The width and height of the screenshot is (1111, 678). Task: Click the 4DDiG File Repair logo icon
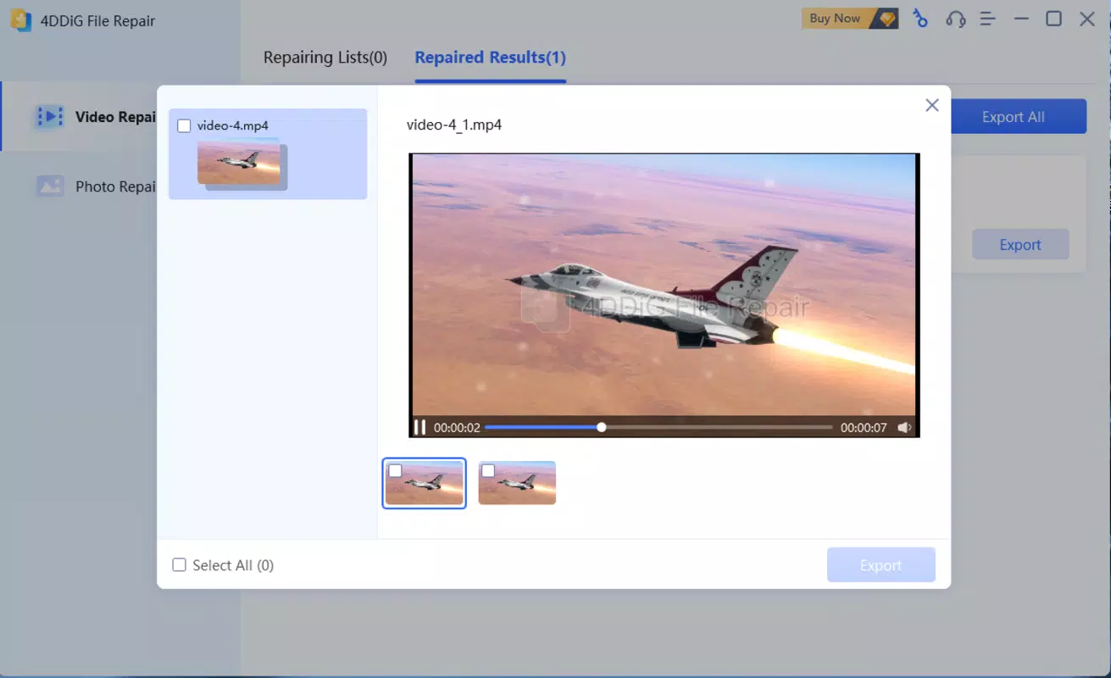[x=20, y=20]
